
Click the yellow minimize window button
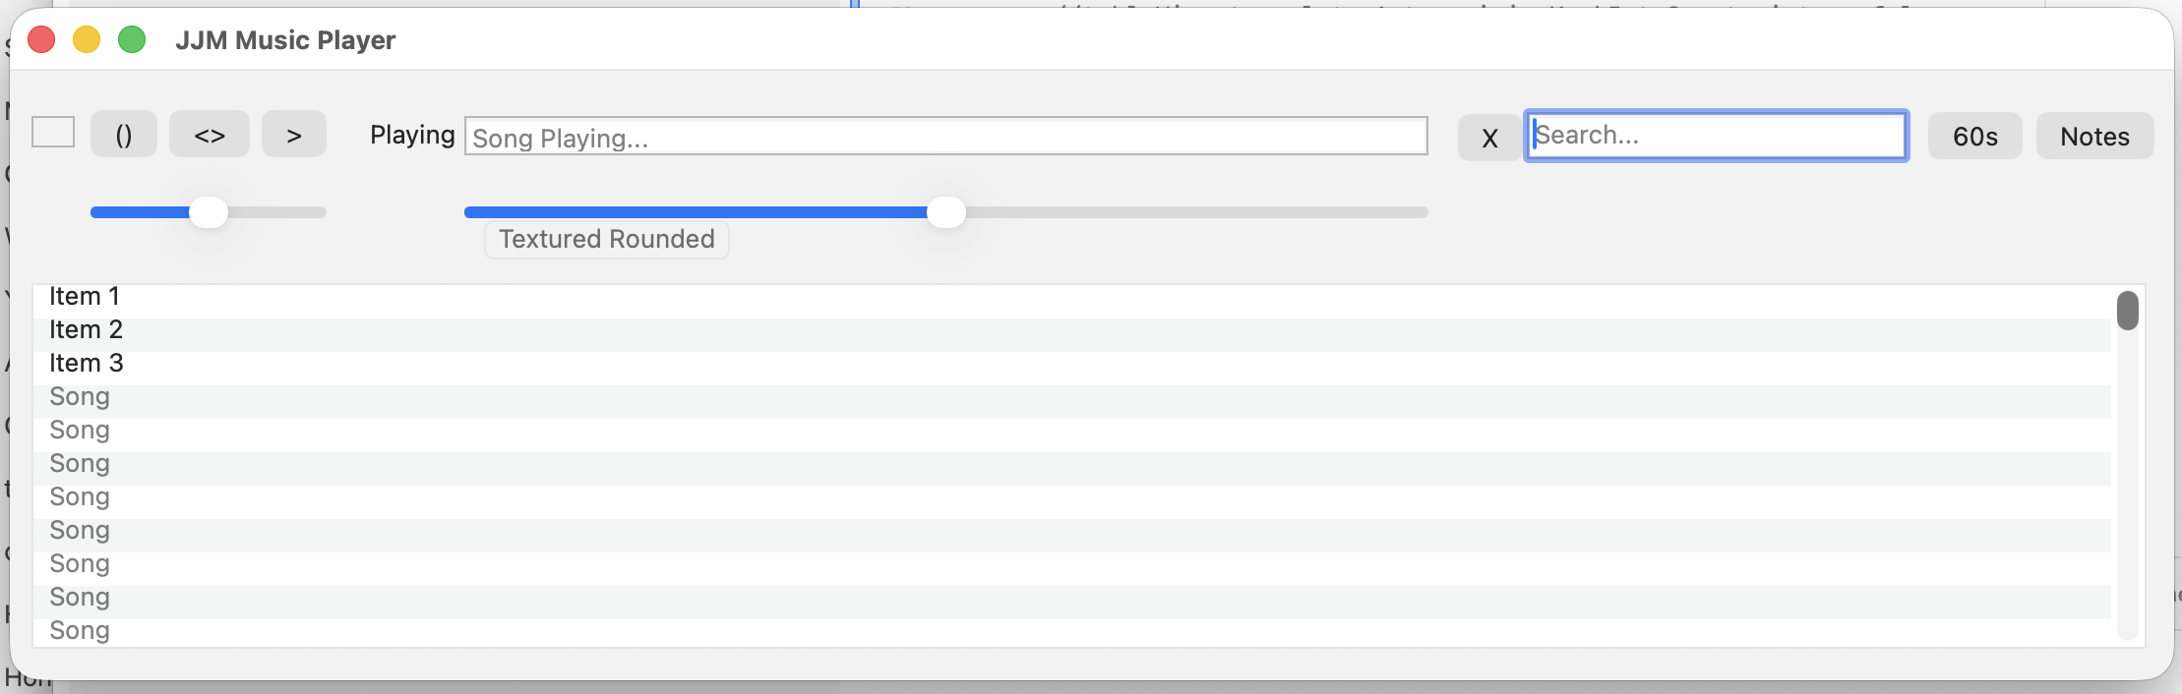pos(87,39)
